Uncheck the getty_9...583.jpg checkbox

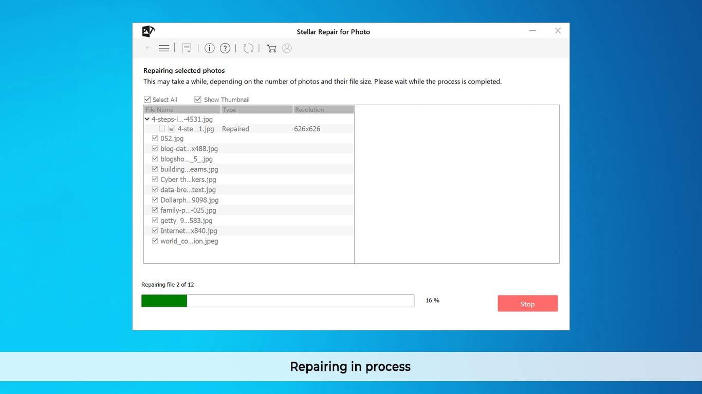tap(155, 221)
